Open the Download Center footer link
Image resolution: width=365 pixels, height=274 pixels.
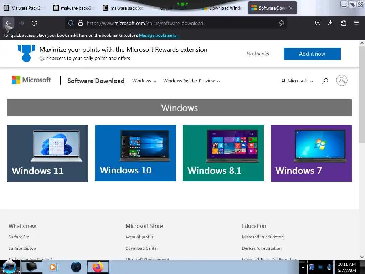click(x=142, y=248)
